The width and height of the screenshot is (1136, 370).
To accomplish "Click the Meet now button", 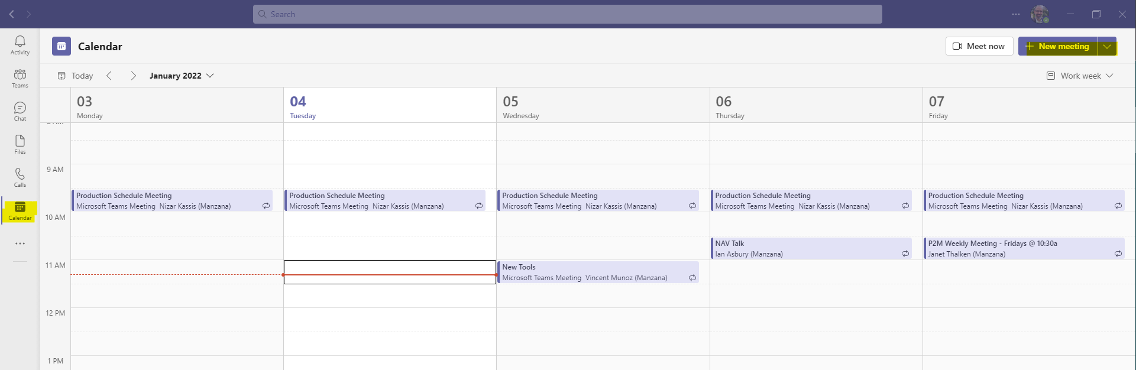I will point(979,46).
